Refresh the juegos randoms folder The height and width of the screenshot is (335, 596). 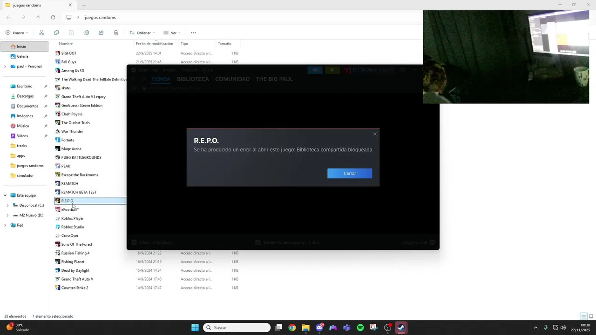pos(53,17)
